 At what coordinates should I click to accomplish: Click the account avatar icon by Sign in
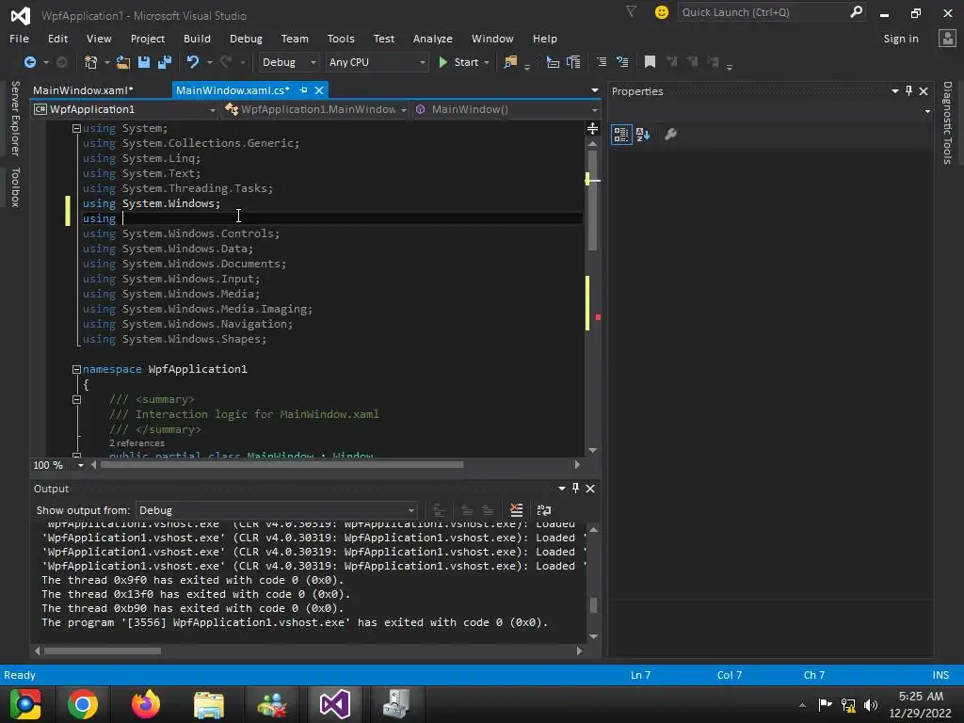947,38
